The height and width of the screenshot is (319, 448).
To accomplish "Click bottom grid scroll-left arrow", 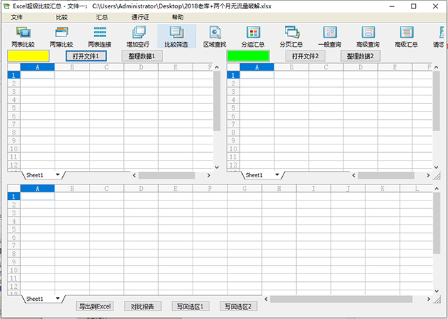I will (x=266, y=299).
